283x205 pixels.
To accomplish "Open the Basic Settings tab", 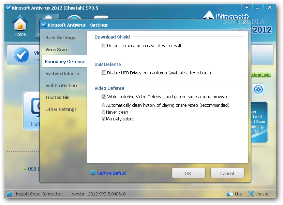I will click(x=60, y=38).
